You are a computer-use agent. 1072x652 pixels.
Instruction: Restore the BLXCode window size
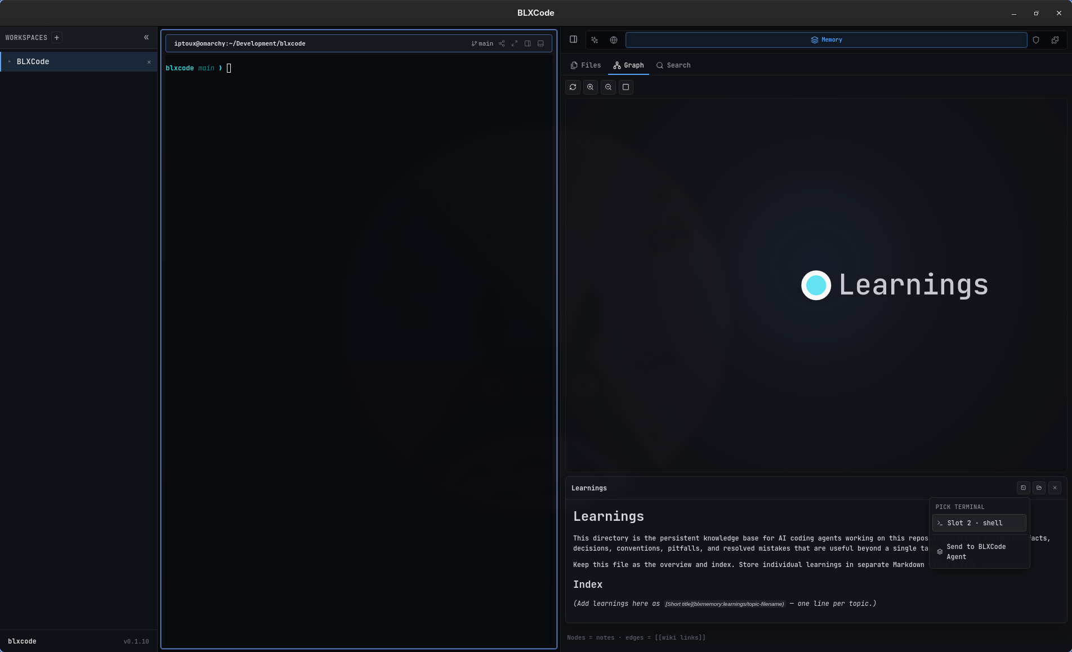pyautogui.click(x=1036, y=13)
